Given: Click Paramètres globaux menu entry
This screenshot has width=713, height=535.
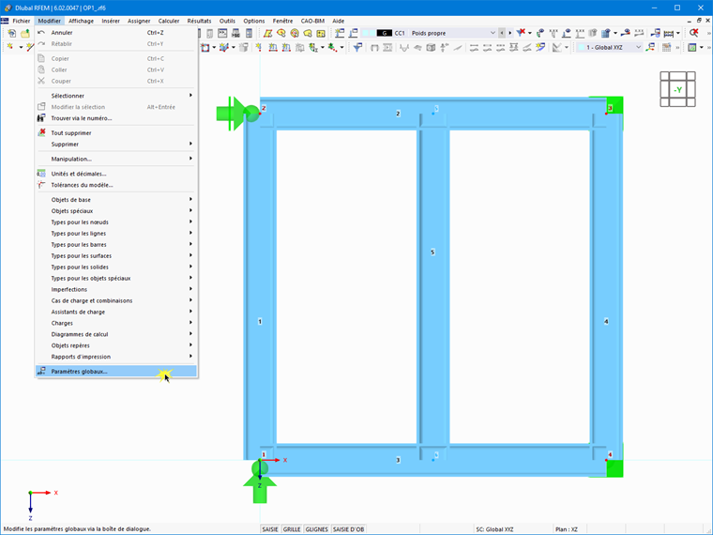Looking at the screenshot, I should [x=116, y=372].
